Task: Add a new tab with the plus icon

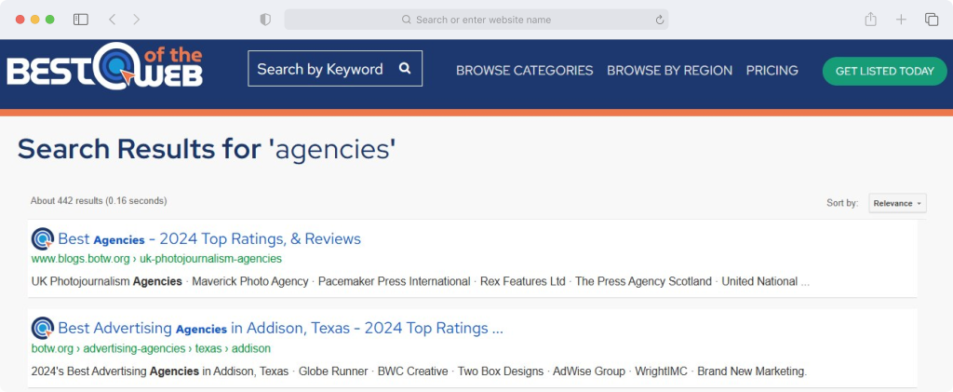Action: 901,20
